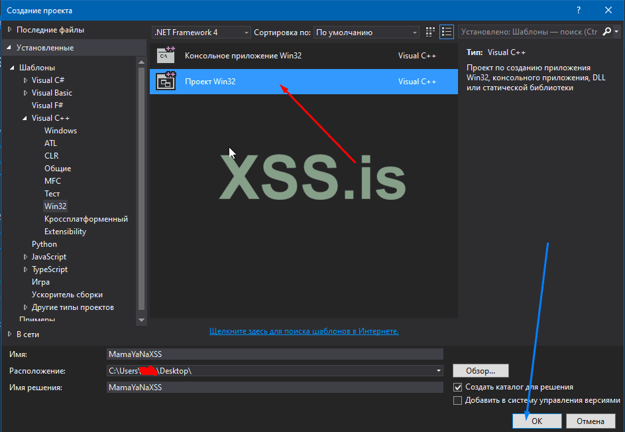Screen dimensions: 625x432
Task: Open the Сортировка по dropdown
Action: tap(416, 31)
